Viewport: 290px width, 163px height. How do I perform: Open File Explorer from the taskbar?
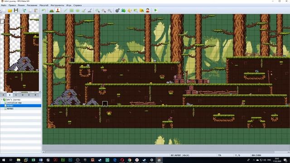click(x=18, y=160)
